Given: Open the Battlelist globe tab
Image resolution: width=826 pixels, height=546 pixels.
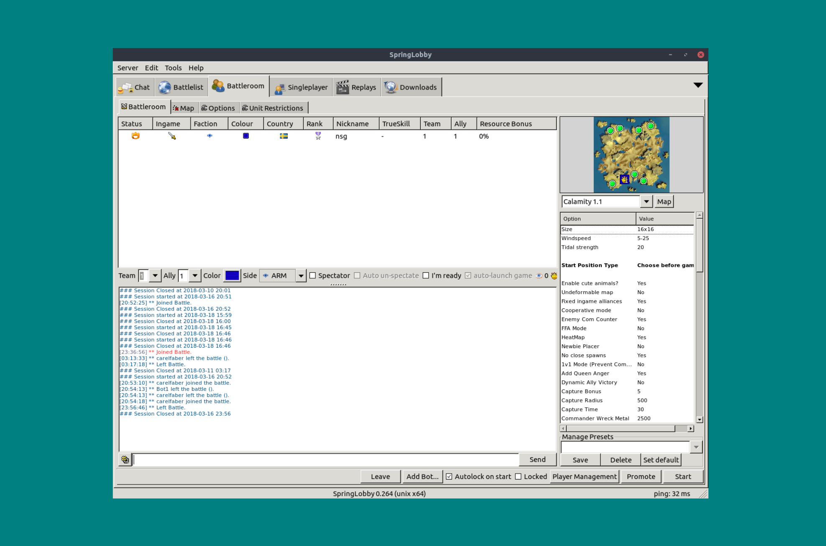Looking at the screenshot, I should tap(181, 87).
